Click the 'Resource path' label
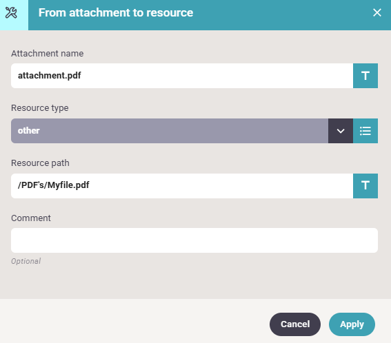 pyautogui.click(x=40, y=163)
